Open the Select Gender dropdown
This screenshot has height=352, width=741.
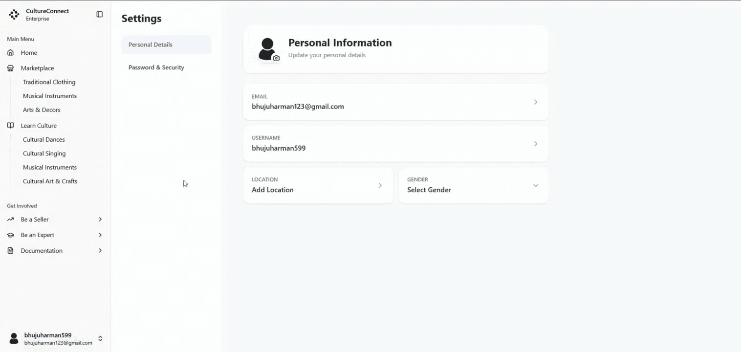[474, 185]
